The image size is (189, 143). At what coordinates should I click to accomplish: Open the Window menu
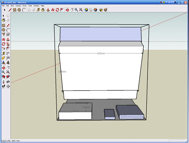36,6
